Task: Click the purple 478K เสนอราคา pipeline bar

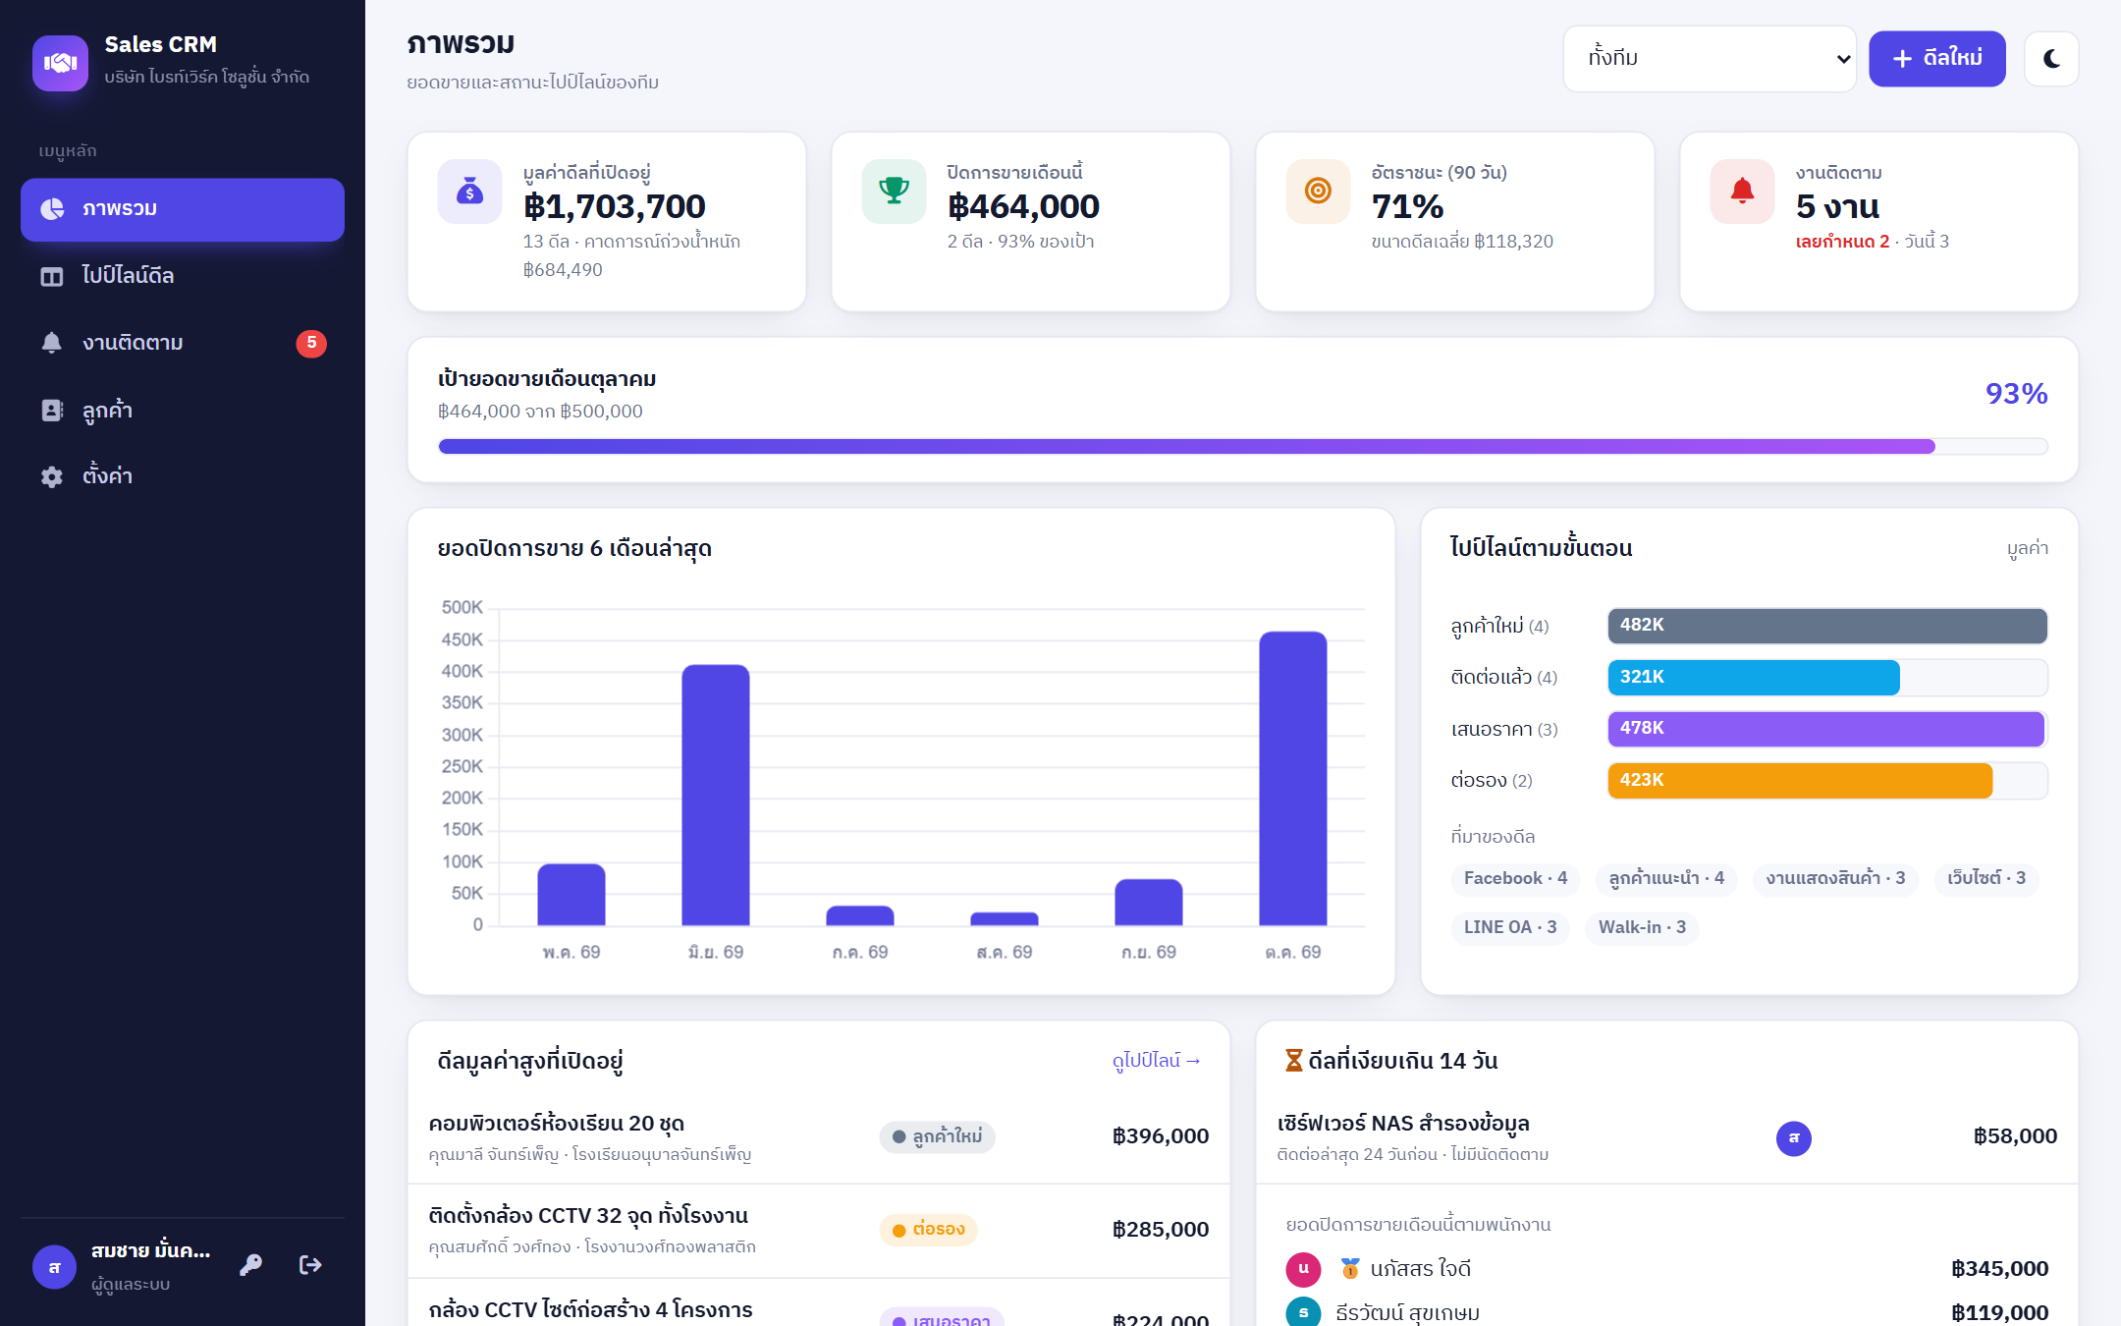Action: click(1826, 729)
